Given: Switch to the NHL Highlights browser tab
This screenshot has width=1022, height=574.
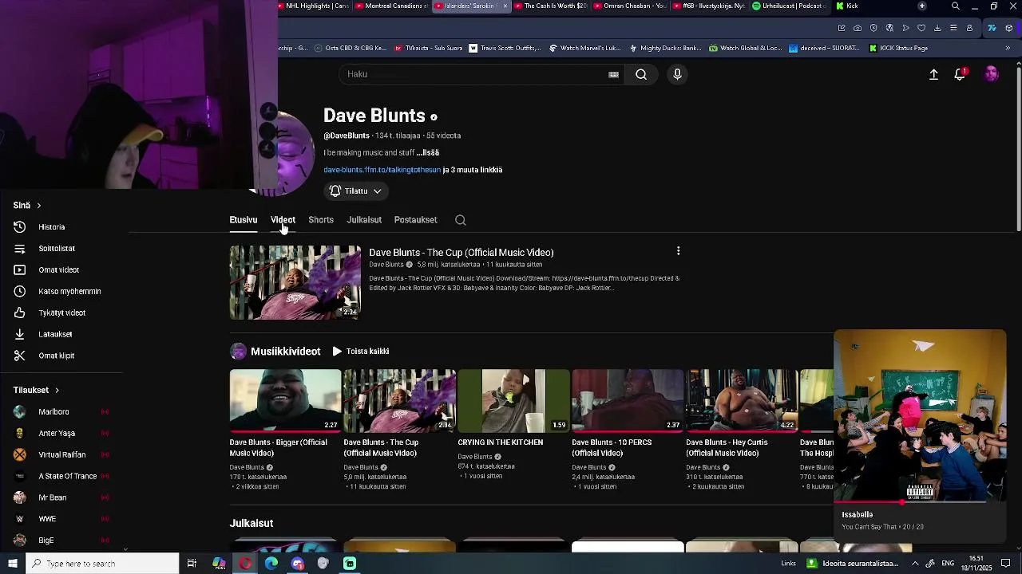Looking at the screenshot, I should point(313,6).
